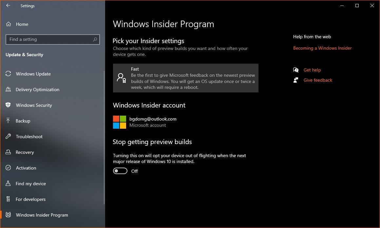
Task: Click the Recovery icon
Action: [x=8, y=152]
